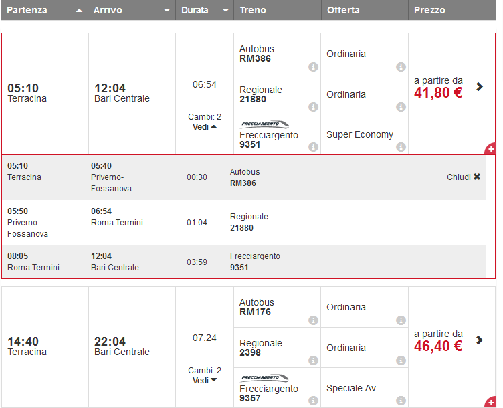
Task: Click the Treno column header
Action: (x=277, y=11)
